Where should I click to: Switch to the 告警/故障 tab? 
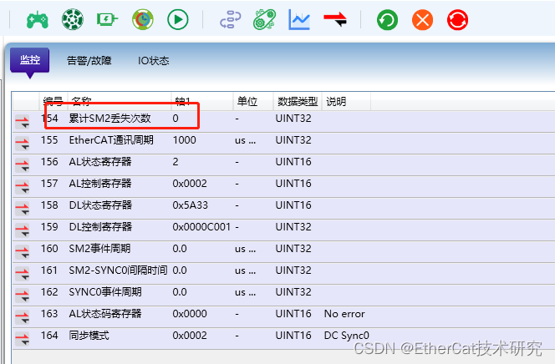(x=89, y=61)
